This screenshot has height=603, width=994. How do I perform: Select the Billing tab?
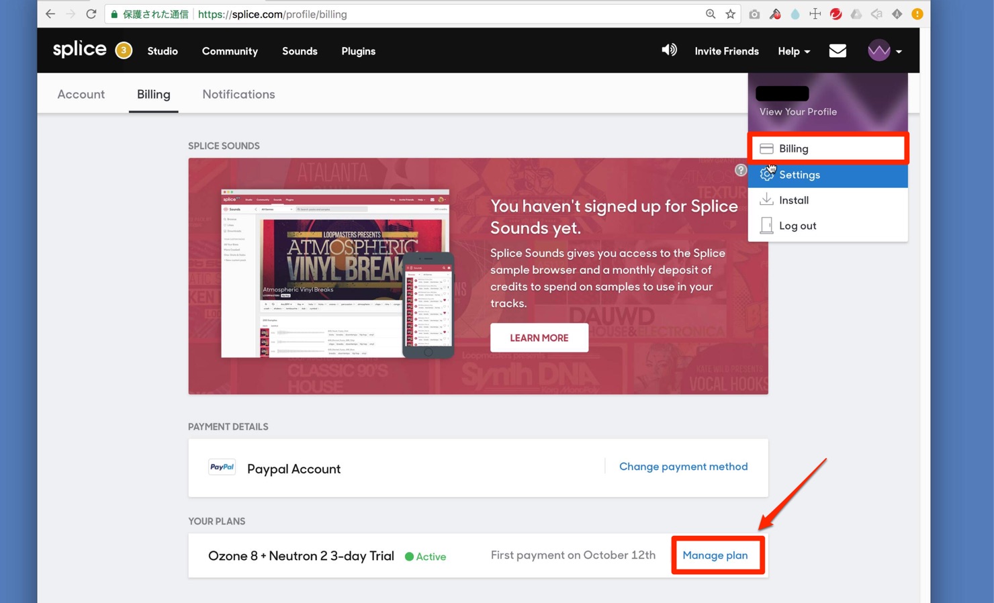point(154,94)
